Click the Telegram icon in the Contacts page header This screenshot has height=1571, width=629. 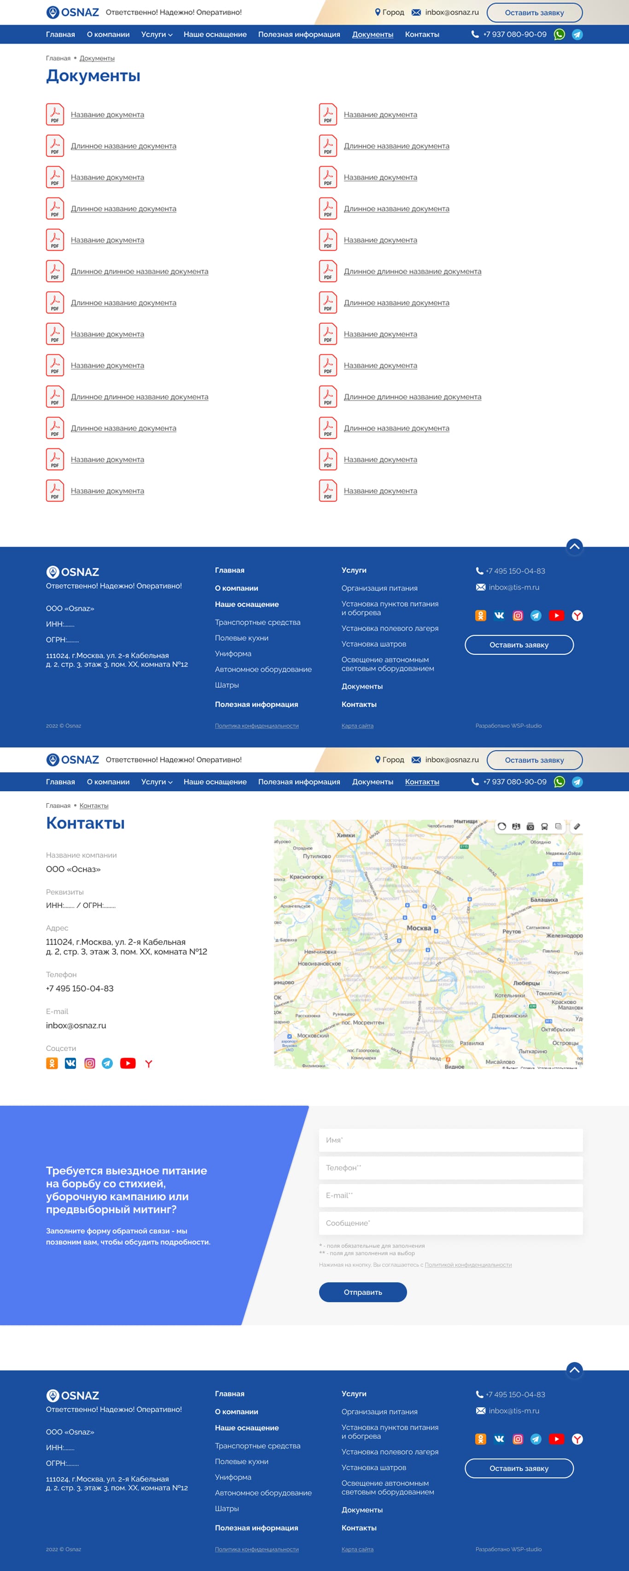pyautogui.click(x=577, y=782)
